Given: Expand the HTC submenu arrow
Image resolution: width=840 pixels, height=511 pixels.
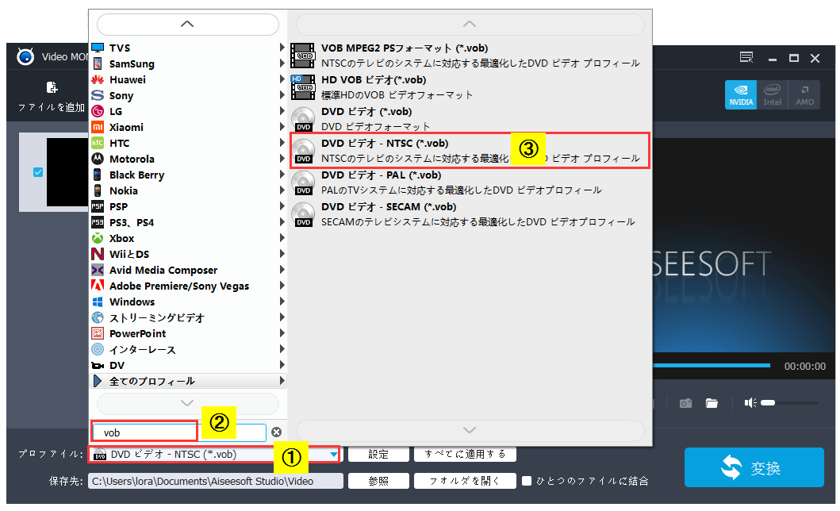Looking at the screenshot, I should tap(282, 143).
